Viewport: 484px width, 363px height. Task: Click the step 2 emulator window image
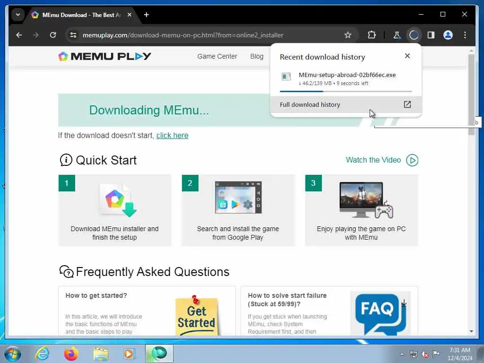click(x=238, y=198)
